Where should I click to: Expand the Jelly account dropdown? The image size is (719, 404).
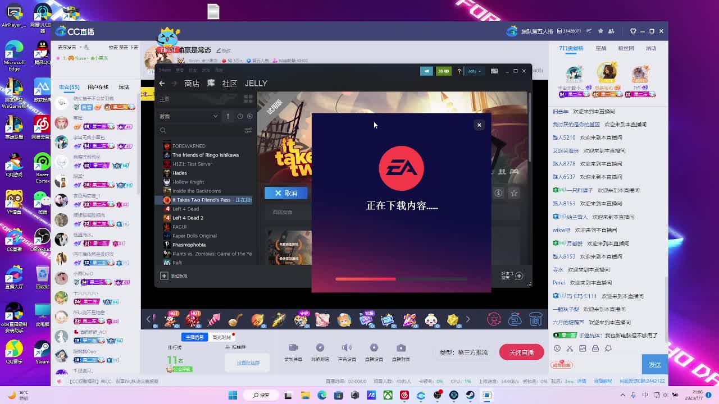pyautogui.click(x=474, y=71)
